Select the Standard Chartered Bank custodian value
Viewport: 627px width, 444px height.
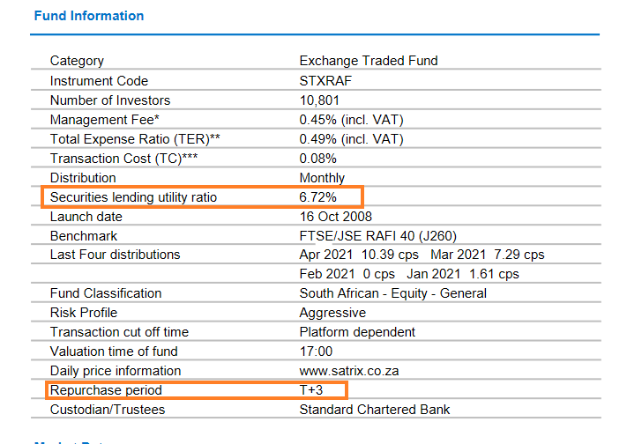[x=375, y=410]
